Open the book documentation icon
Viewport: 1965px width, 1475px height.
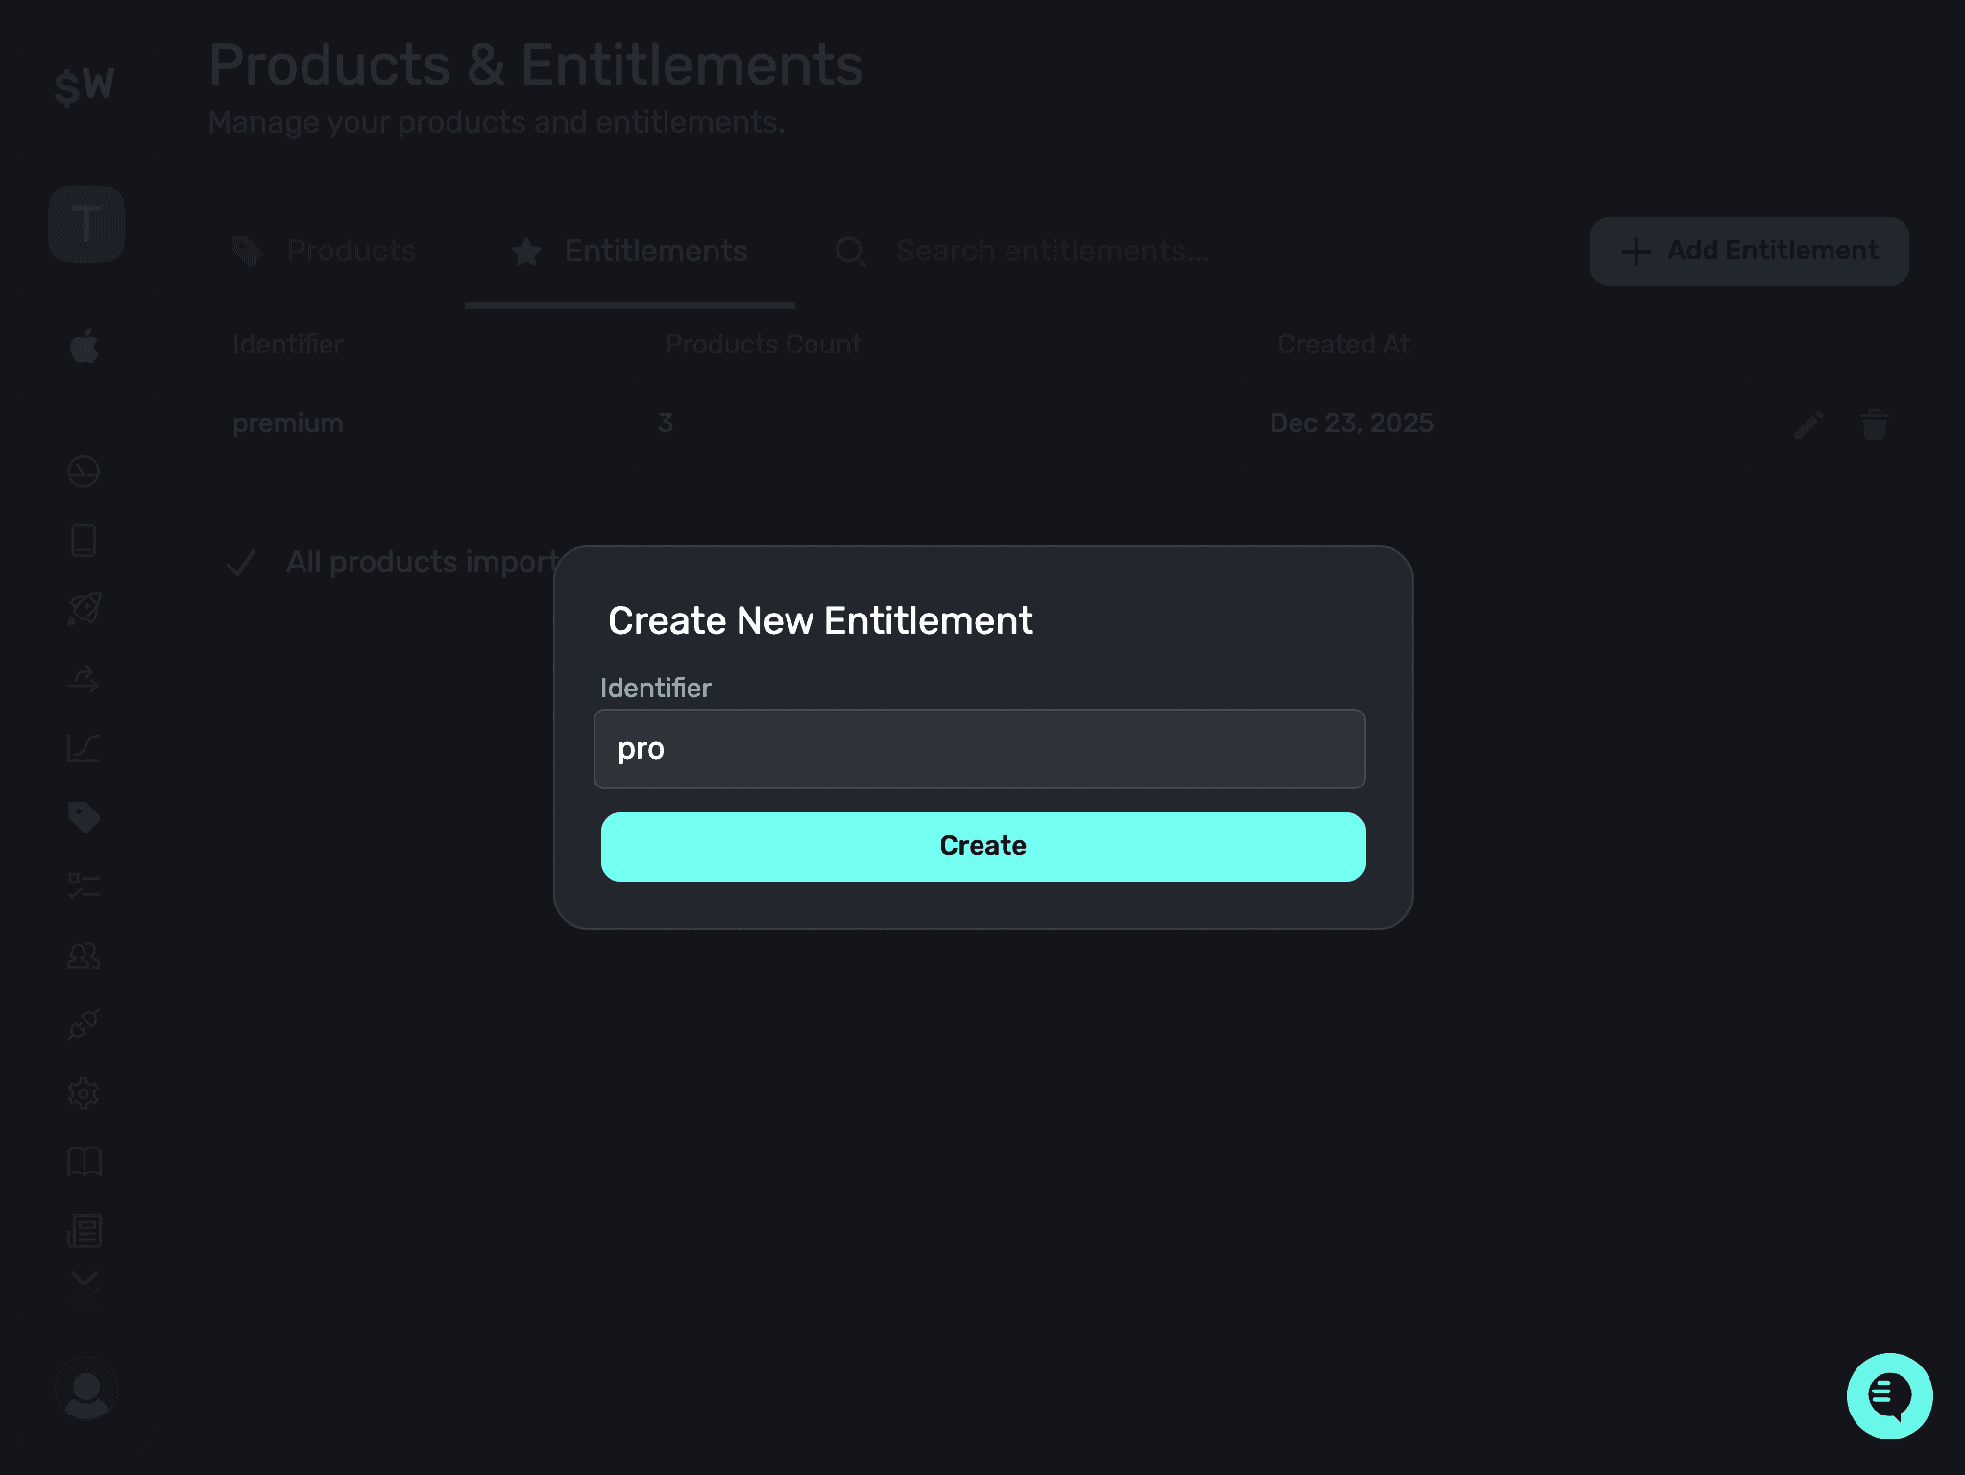[x=85, y=1162]
